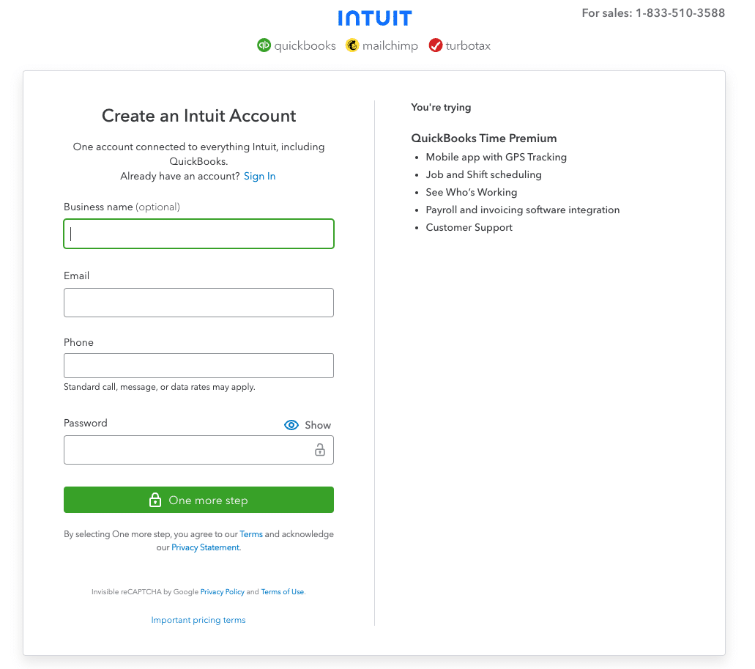Open Google's Privacy Policy link
Viewport: 755px width, 669px height.
click(x=223, y=592)
